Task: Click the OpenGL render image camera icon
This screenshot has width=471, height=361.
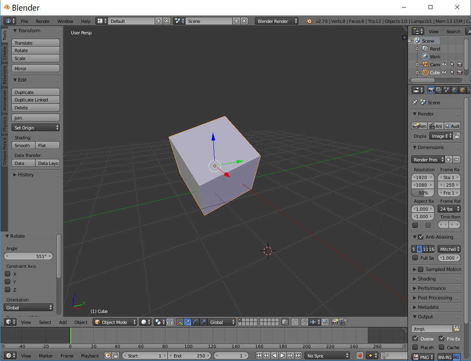Action: (x=335, y=322)
